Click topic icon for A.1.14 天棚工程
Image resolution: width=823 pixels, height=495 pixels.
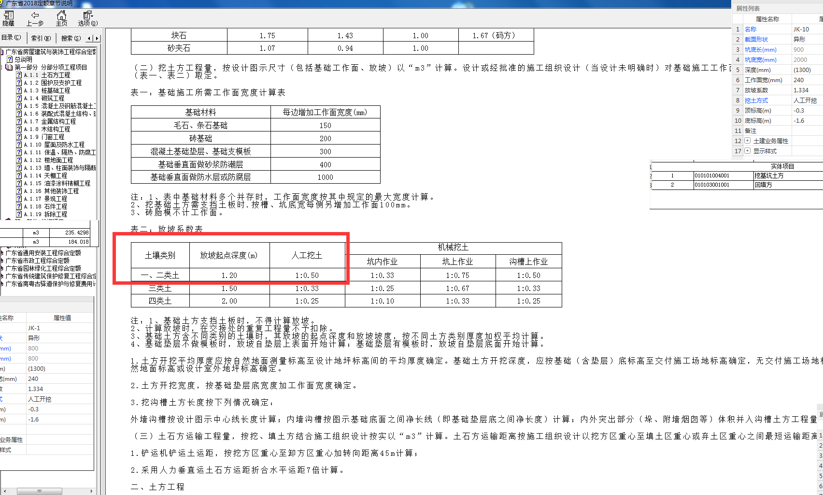(19, 175)
